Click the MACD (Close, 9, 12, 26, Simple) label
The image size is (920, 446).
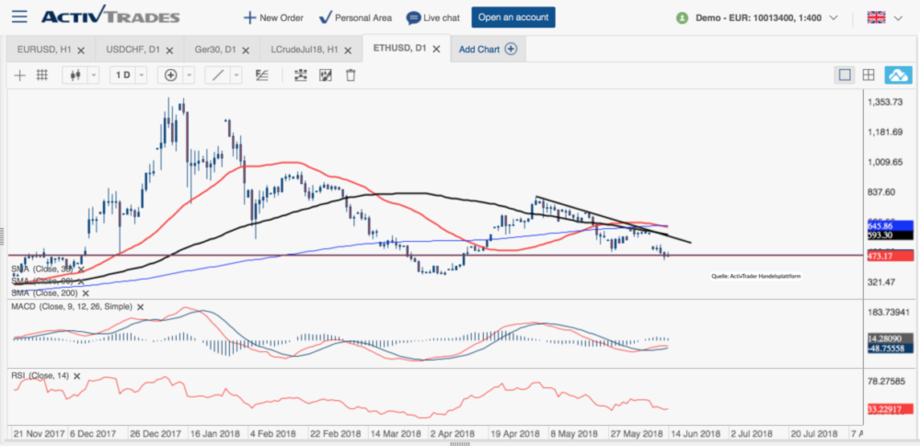72,306
